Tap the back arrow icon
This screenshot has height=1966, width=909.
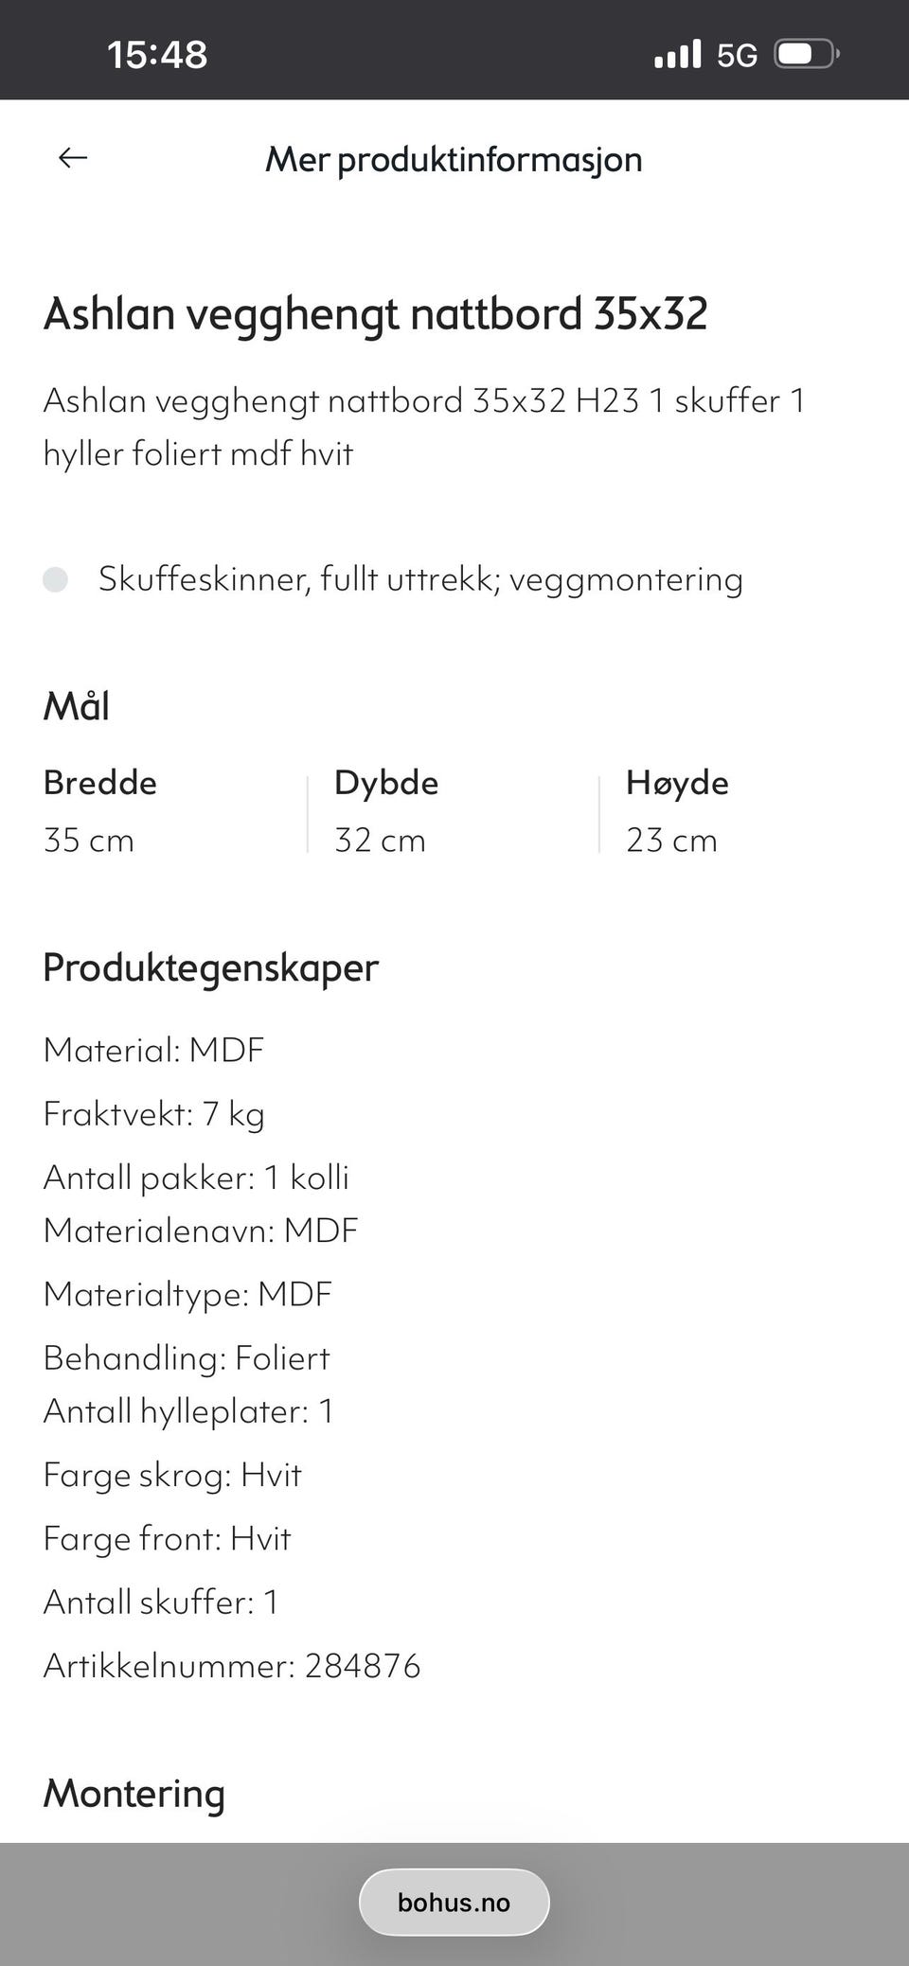[x=72, y=157]
